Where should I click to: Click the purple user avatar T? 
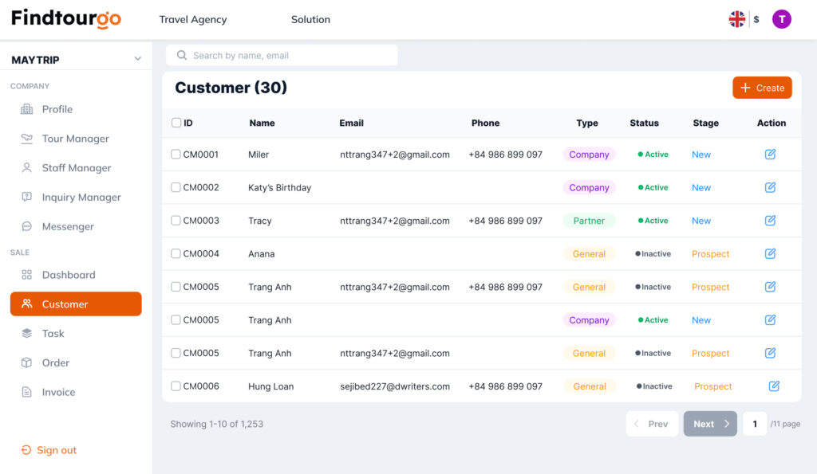point(781,19)
